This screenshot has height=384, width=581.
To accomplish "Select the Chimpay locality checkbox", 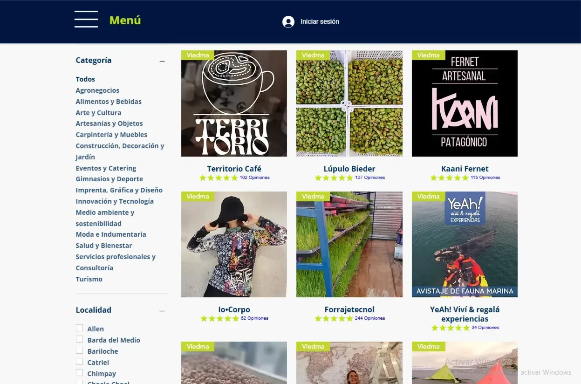I will (80, 373).
